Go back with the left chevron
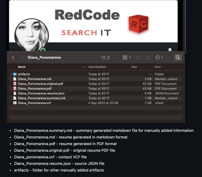Image resolution: width=202 pixels, height=177 pixels. tap(13, 58)
